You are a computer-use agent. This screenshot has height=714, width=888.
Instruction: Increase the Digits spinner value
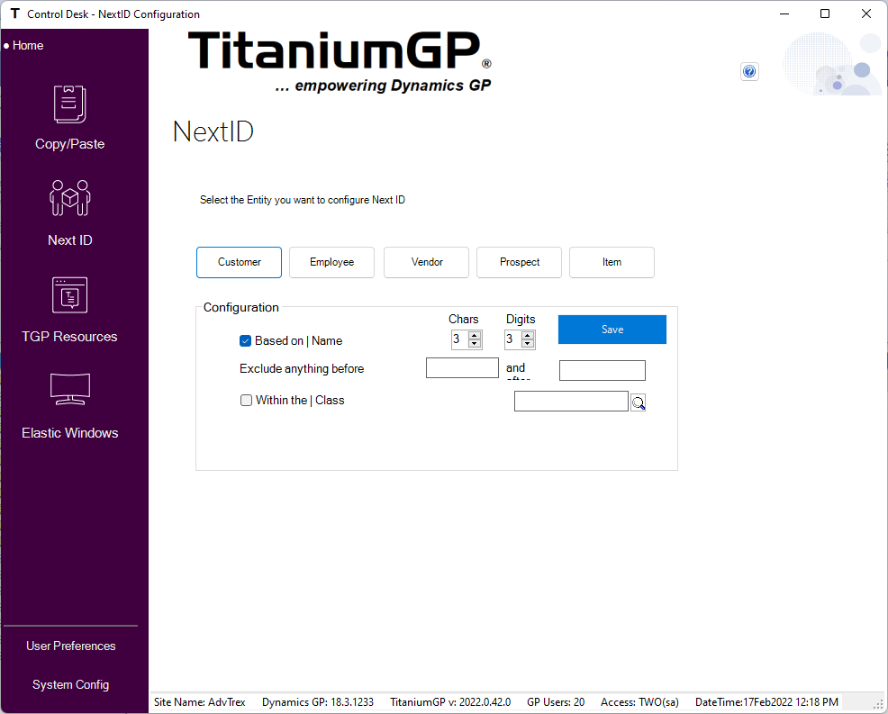(528, 335)
